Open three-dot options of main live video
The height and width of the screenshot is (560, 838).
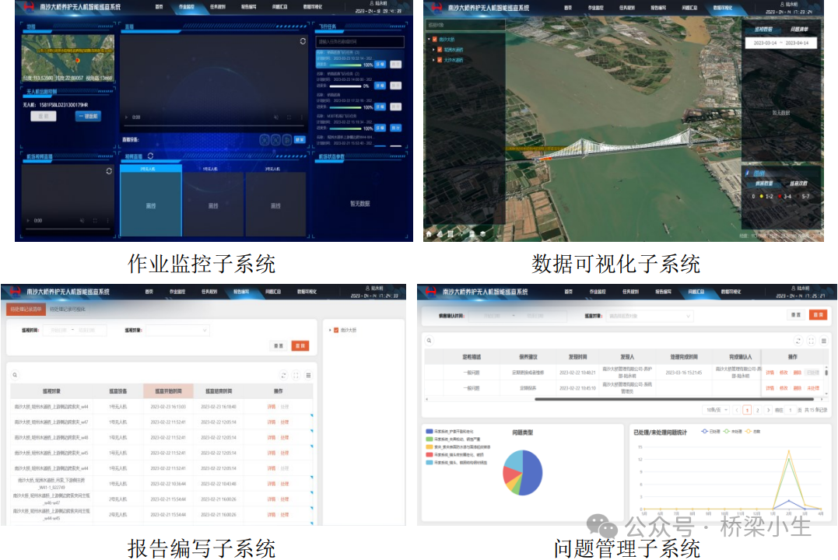pos(301,117)
